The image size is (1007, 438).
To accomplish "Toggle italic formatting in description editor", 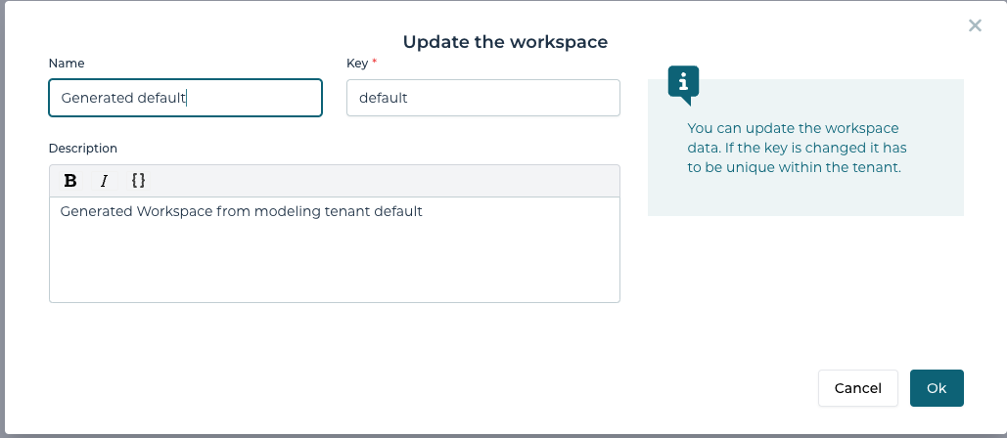I will tap(104, 181).
